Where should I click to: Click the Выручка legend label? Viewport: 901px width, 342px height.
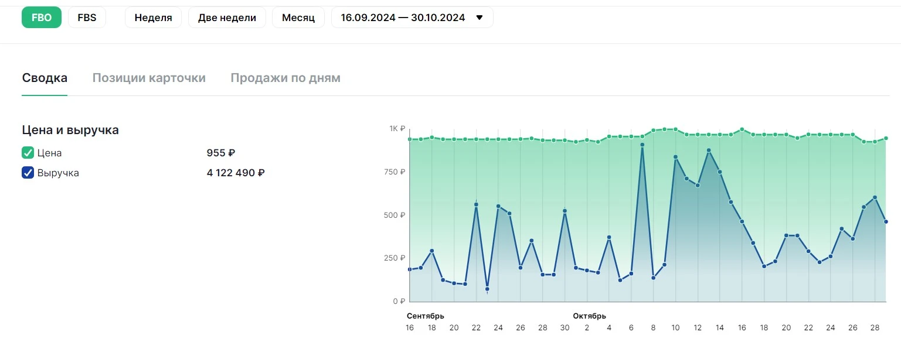tap(58, 173)
